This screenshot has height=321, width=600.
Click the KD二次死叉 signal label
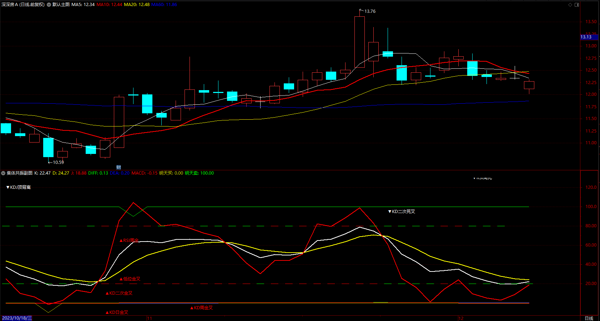(402, 212)
